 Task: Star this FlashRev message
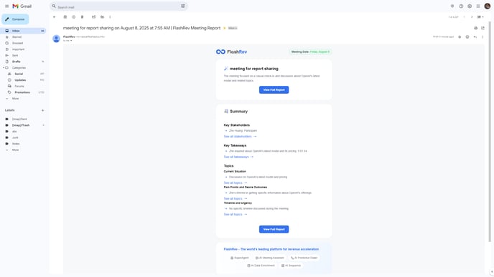tap(460, 37)
